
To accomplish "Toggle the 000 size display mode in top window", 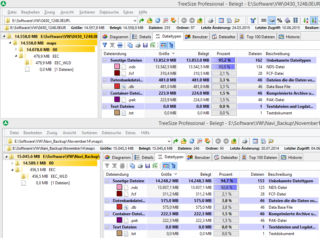I will pyautogui.click(x=264, y=20).
